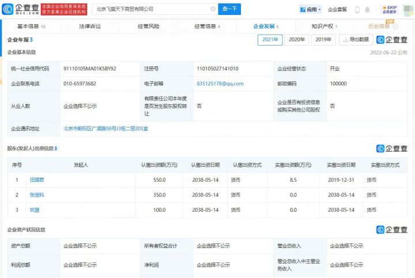Click the 550.0 subscribed capital cell
This screenshot has width=415, height=278.
159,180
